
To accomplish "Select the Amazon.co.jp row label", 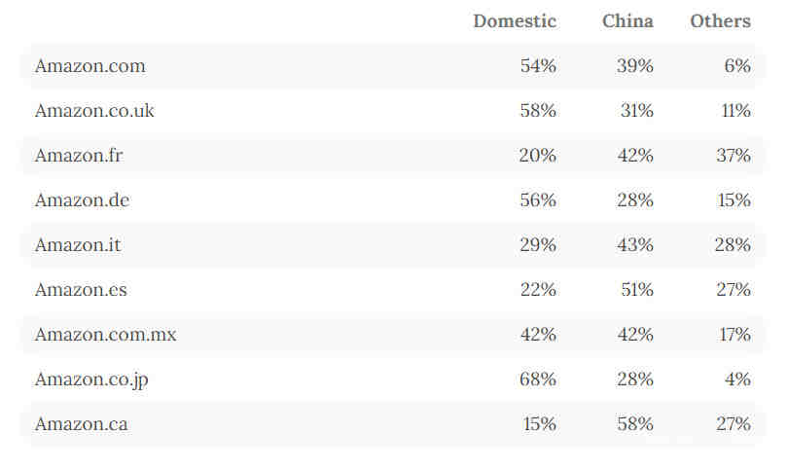I will coord(91,380).
